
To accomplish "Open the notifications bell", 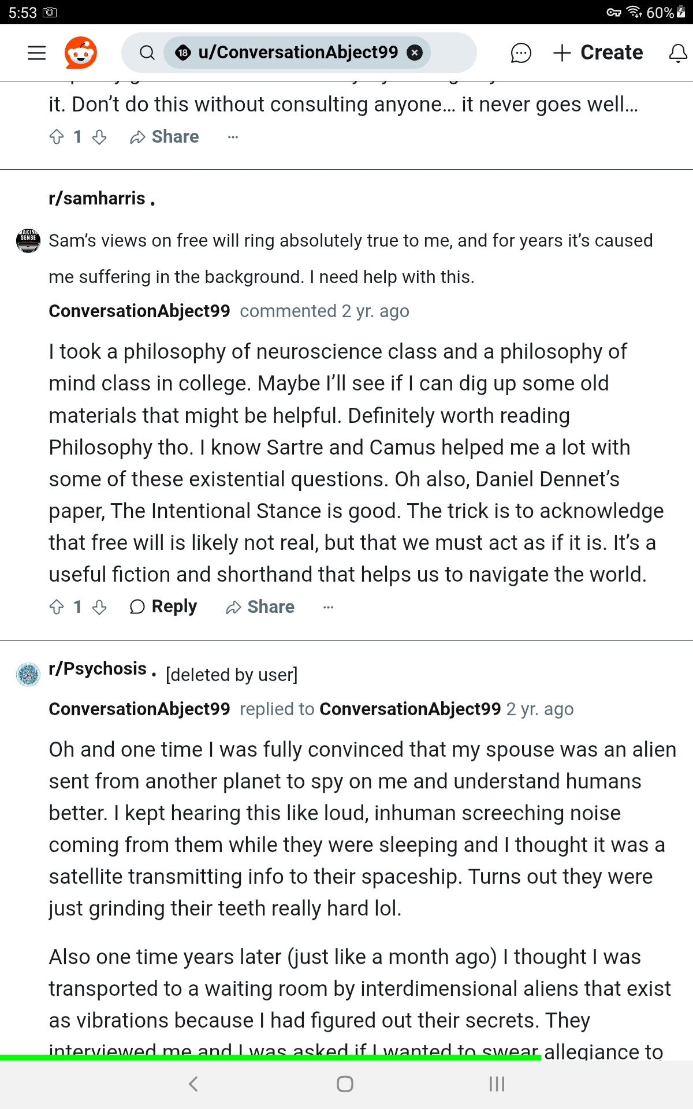I will click(677, 53).
